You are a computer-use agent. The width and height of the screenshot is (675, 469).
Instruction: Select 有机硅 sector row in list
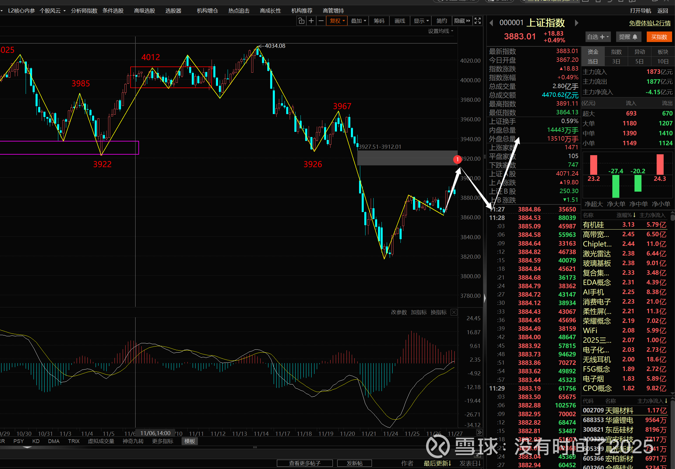(593, 225)
